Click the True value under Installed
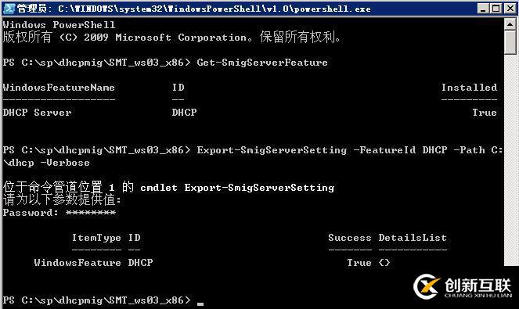Image resolution: width=519 pixels, height=309 pixels. tap(485, 113)
